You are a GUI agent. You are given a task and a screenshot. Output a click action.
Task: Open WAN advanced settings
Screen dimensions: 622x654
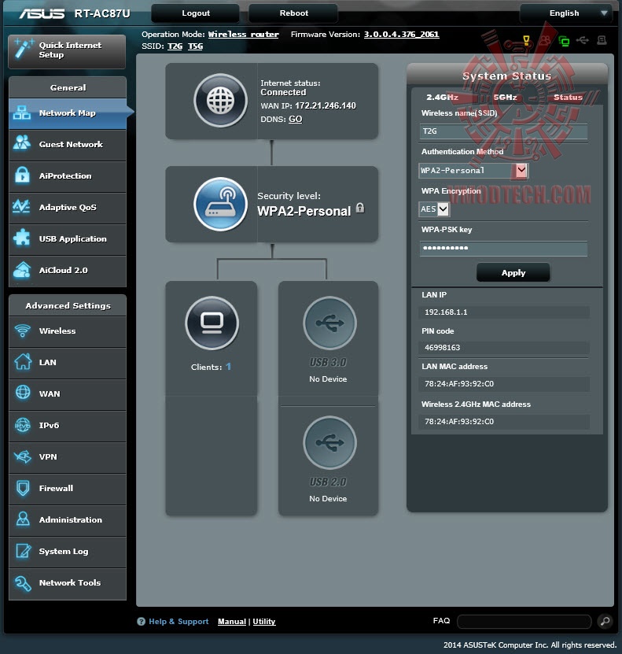(68, 394)
